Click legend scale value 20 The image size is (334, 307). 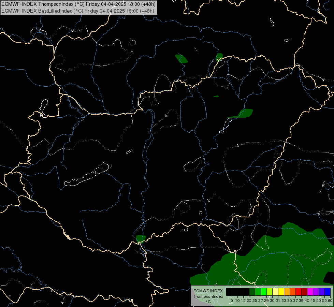pyautogui.click(x=249, y=301)
